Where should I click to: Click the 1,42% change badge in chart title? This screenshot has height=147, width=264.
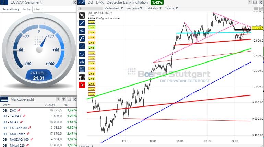click(x=157, y=2)
